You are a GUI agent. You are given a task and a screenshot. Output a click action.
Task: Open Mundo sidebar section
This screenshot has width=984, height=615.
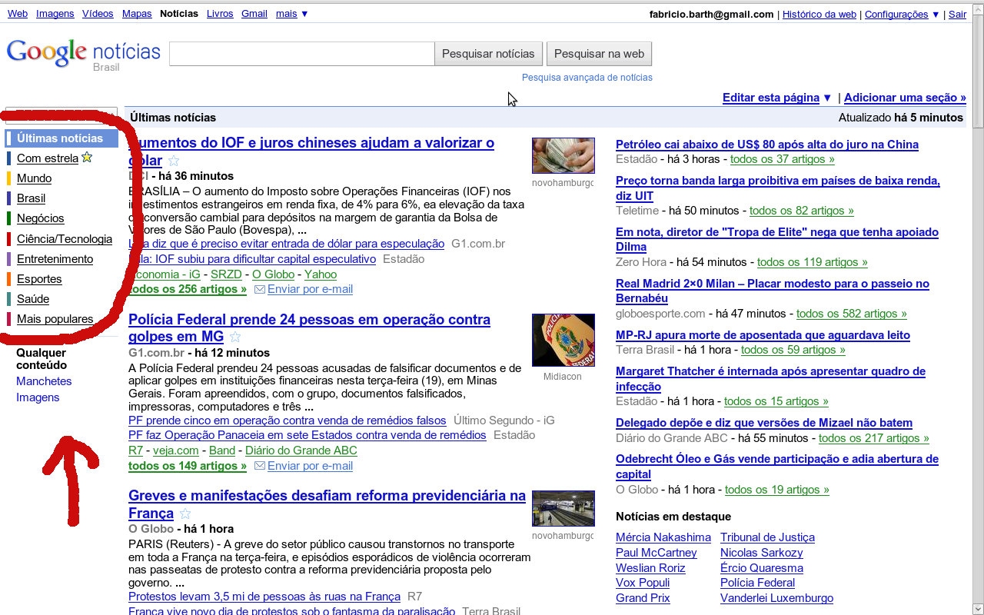[x=34, y=178]
